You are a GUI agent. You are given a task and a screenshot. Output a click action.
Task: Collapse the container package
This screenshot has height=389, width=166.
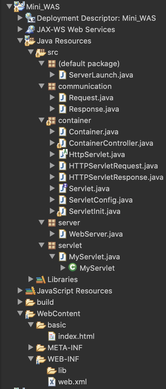[x=42, y=120]
